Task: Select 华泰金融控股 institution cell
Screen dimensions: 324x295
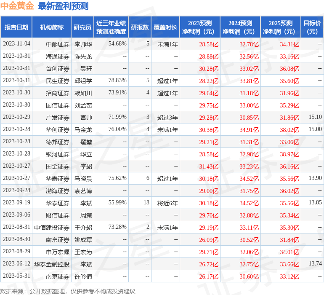Action: 52,264
